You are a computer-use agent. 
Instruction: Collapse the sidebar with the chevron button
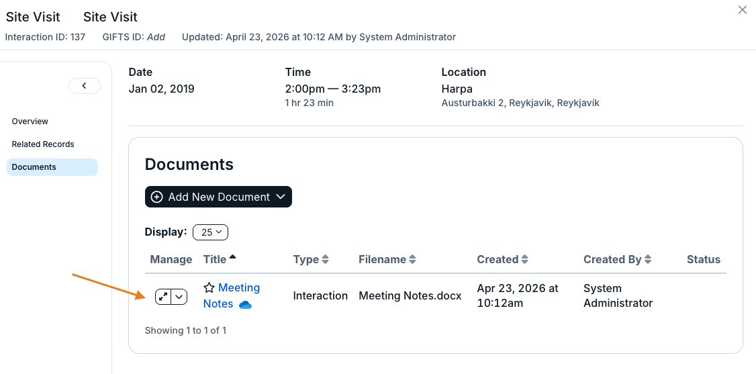(x=85, y=86)
